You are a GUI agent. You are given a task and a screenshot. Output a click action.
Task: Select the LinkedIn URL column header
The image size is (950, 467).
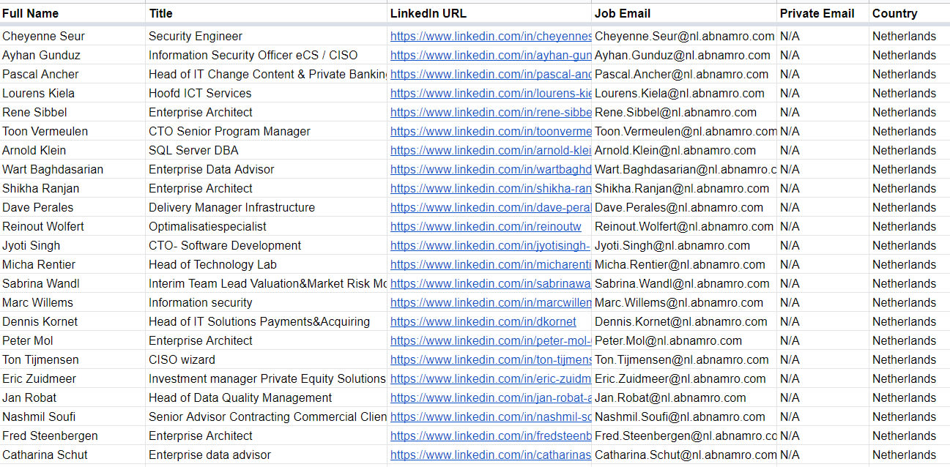489,13
